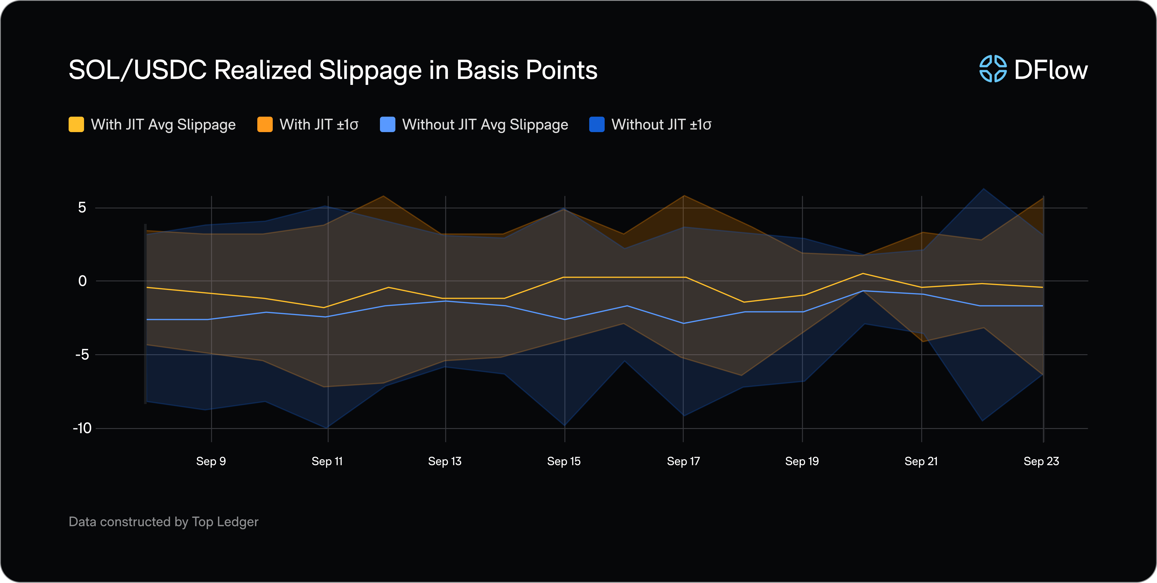This screenshot has width=1157, height=583.
Task: Toggle the Without JIT ±1σ legend label
Action: 661,124
